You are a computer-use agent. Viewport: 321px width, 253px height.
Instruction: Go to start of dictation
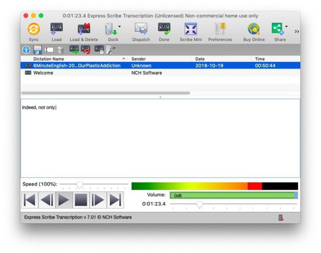(30, 200)
